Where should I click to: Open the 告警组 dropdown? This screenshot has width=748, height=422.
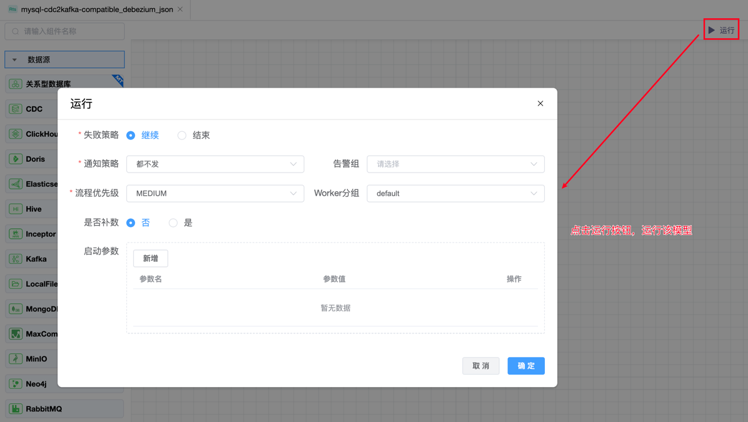[x=455, y=164]
